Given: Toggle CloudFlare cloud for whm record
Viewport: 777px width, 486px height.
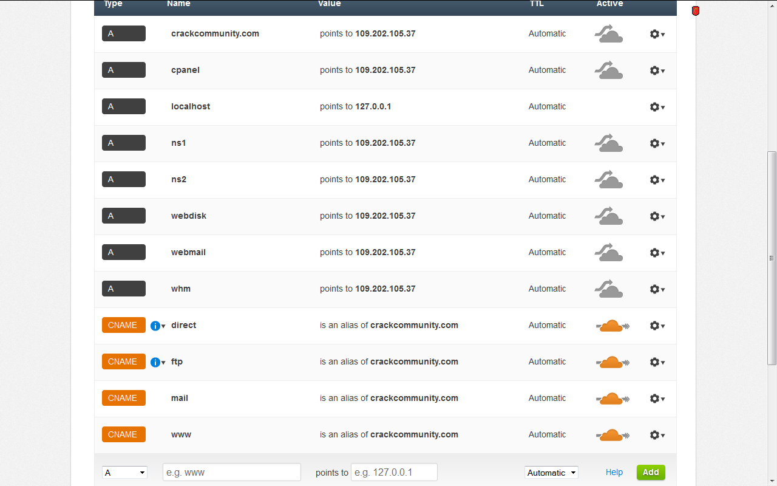Looking at the screenshot, I should [608, 289].
